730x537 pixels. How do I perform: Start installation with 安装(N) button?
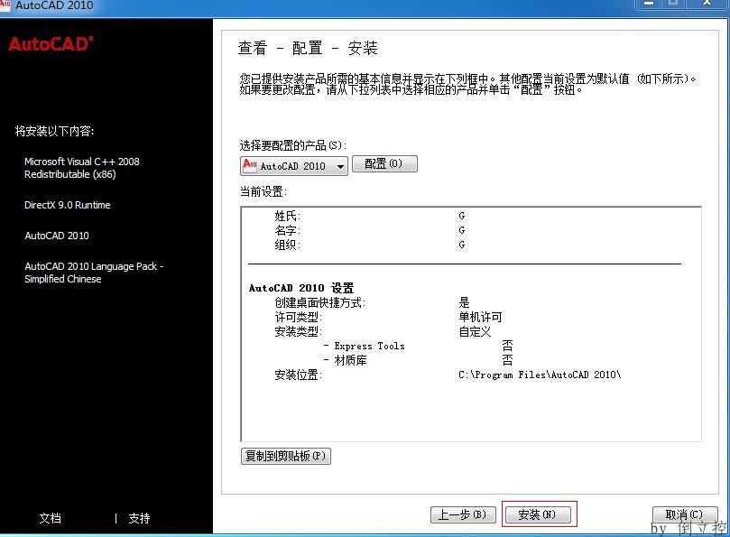pos(538,514)
